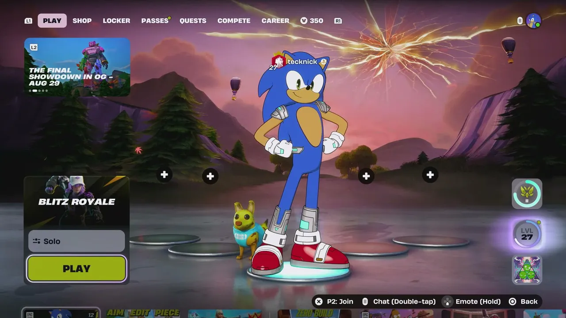
Task: Click the green PLAY button
Action: (x=76, y=269)
